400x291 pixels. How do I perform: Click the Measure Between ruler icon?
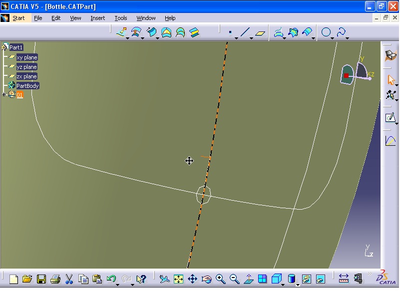tap(344, 279)
